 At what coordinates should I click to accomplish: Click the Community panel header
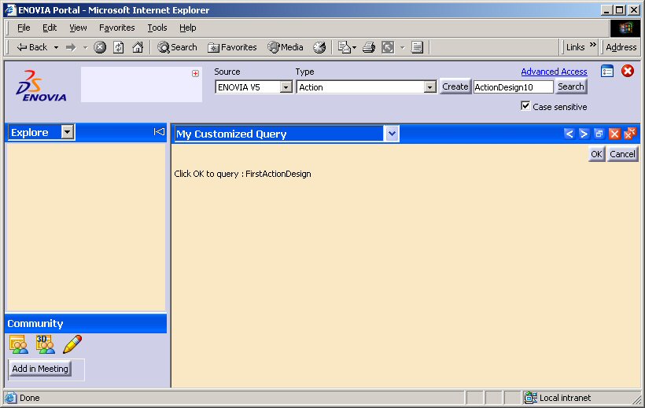coord(86,323)
